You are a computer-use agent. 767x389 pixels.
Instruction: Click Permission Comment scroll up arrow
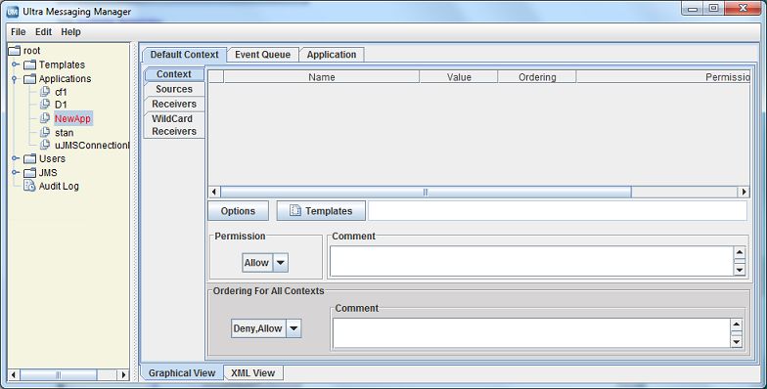coord(740,253)
